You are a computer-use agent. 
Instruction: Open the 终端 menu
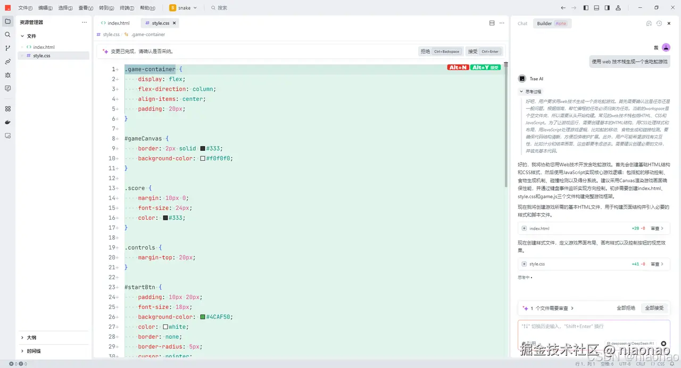pyautogui.click(x=127, y=8)
